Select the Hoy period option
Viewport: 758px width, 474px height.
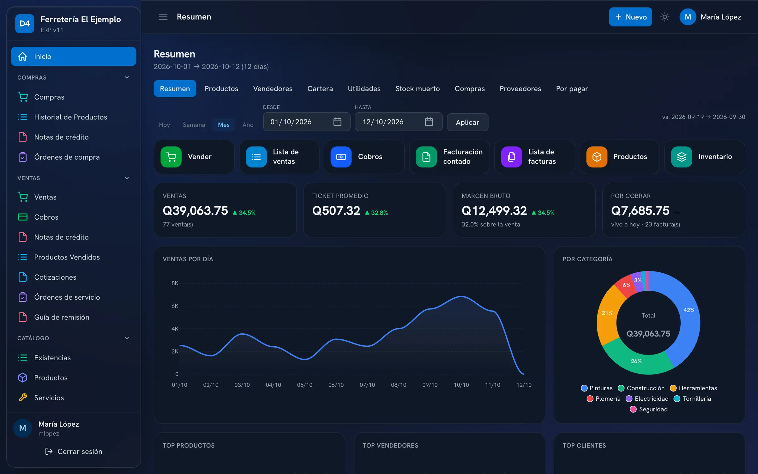coord(164,125)
